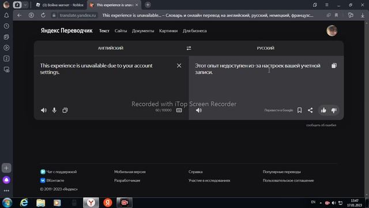
Task: Open the Картинки tab
Action: (168, 31)
